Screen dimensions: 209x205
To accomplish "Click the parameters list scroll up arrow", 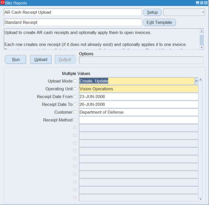I will click(201, 80).
